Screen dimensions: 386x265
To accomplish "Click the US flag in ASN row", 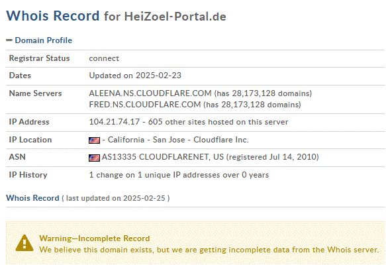I will coord(94,158).
